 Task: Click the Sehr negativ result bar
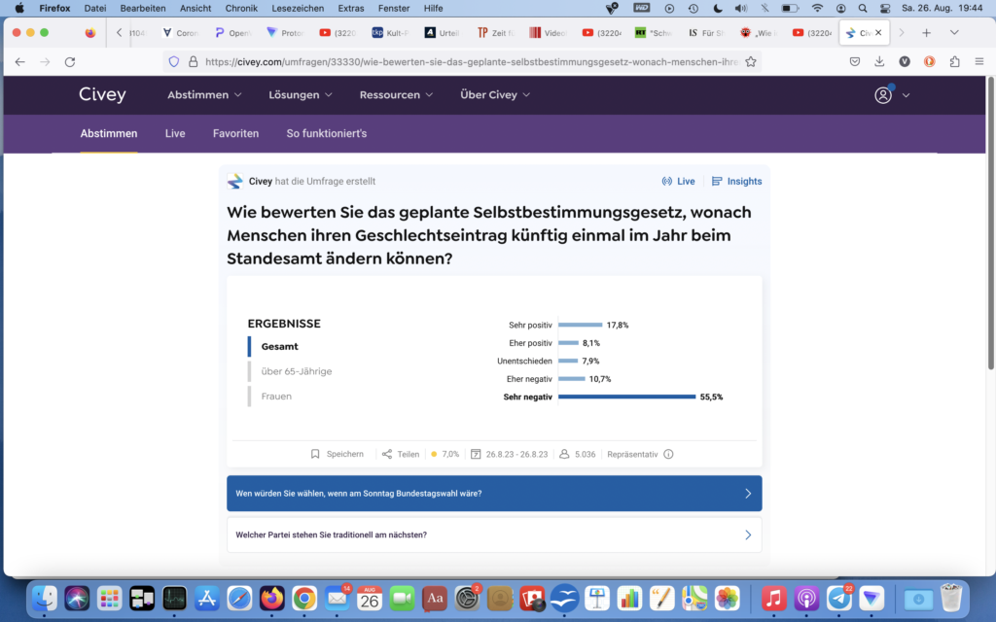(626, 397)
